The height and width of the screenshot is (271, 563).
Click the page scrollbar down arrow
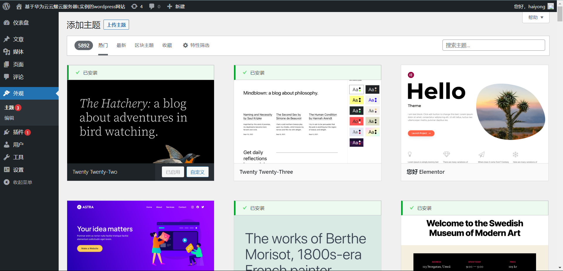560,267
